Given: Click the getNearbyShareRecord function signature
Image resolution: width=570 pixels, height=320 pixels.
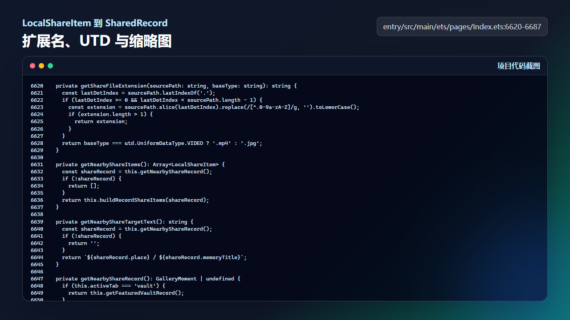Looking at the screenshot, I should (148, 279).
